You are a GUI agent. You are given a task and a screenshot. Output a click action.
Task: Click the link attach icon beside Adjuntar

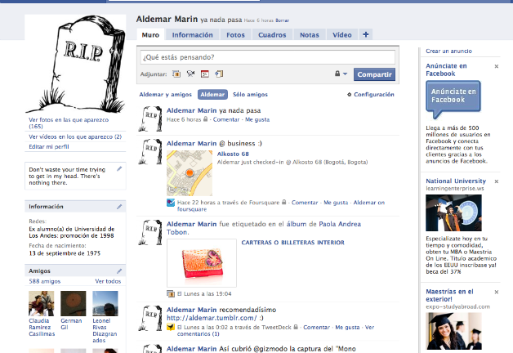pyautogui.click(x=220, y=74)
